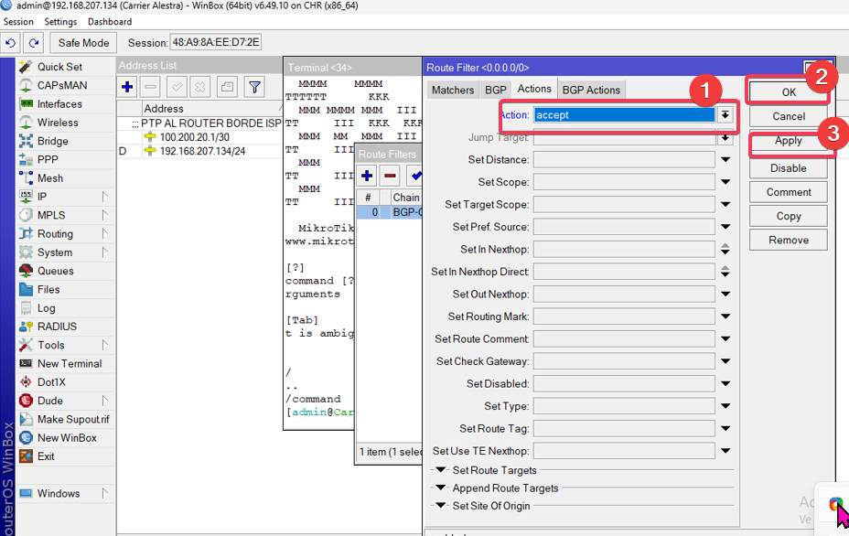Click the Session MAC address field
The width and height of the screenshot is (849, 536).
pos(216,42)
